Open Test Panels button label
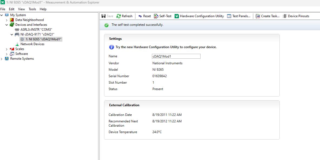The height and width of the screenshot is (160, 320). [x=241, y=16]
